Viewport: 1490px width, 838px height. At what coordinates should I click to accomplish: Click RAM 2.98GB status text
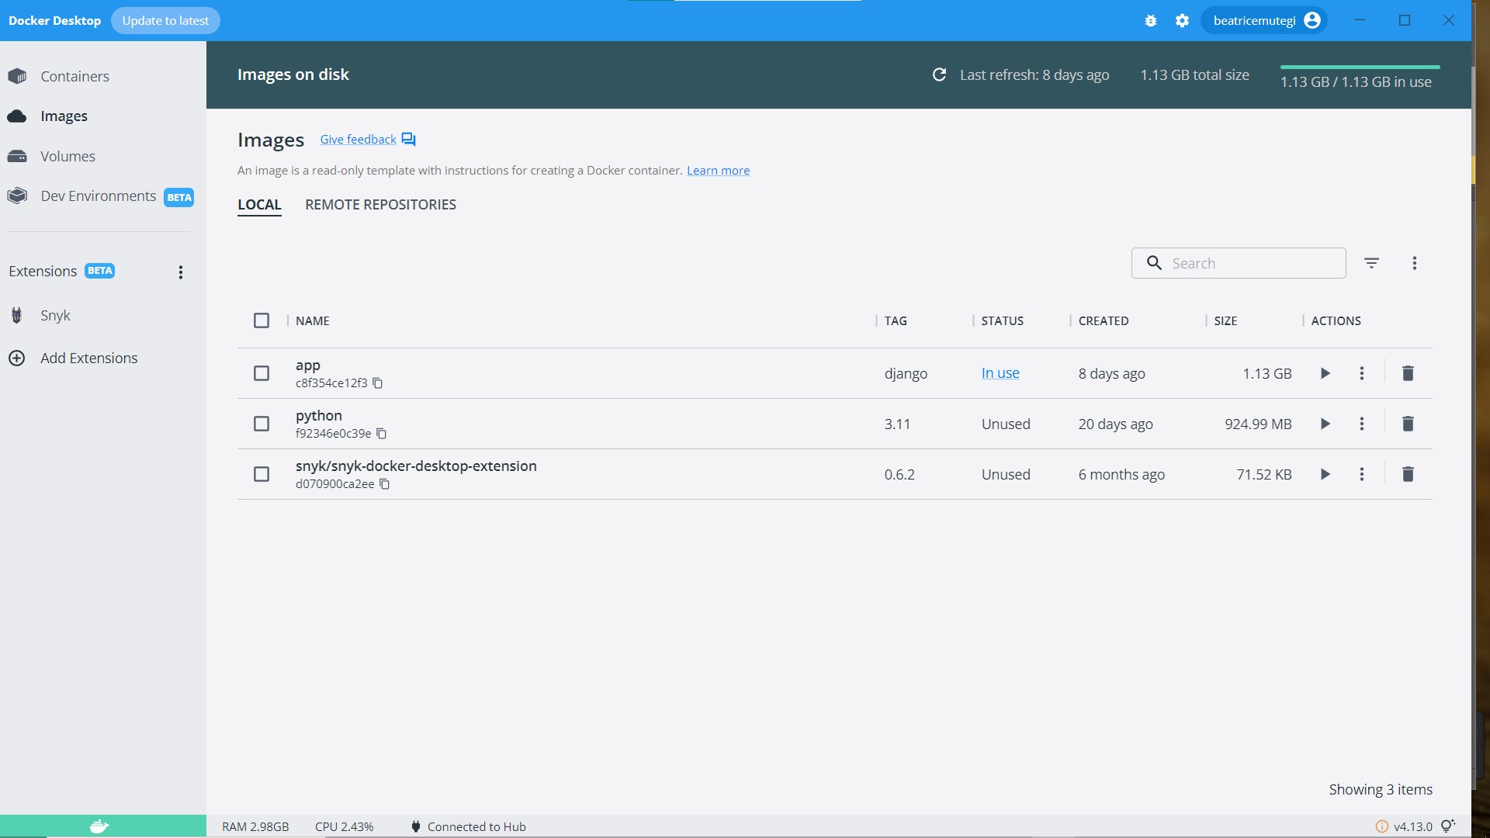pyautogui.click(x=255, y=826)
